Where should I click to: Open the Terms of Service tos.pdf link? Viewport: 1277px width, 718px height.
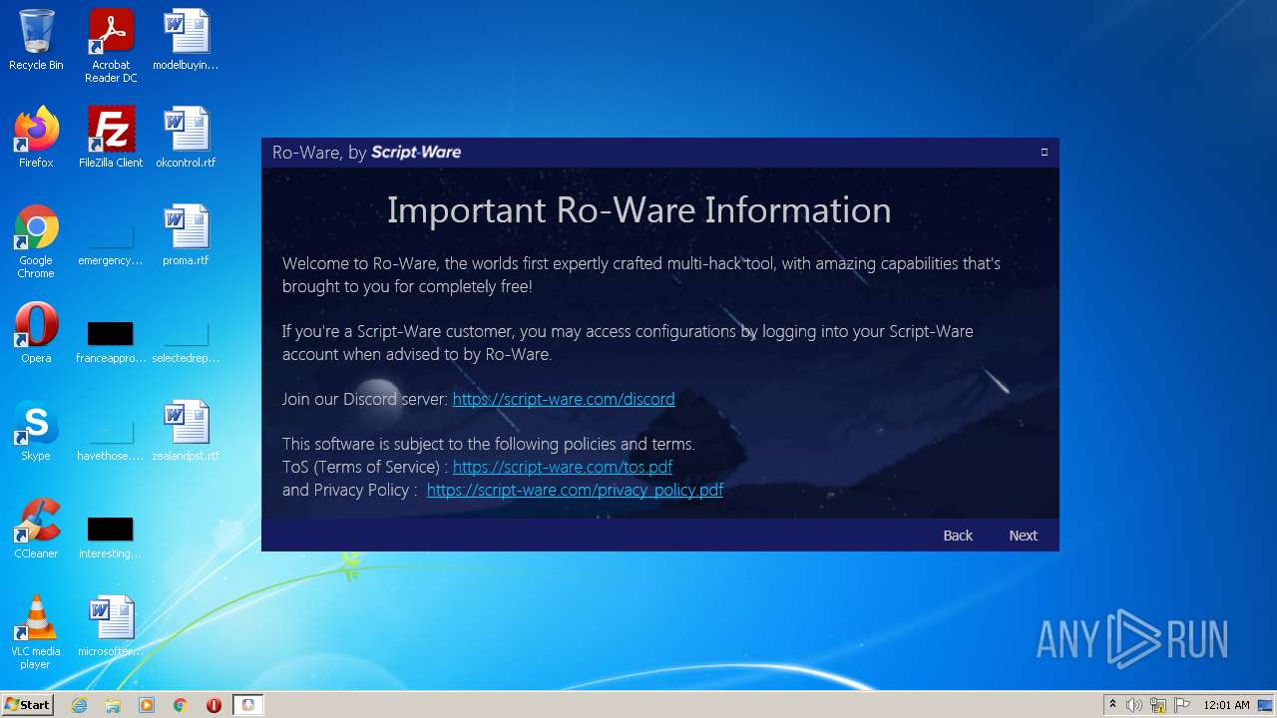pos(563,467)
